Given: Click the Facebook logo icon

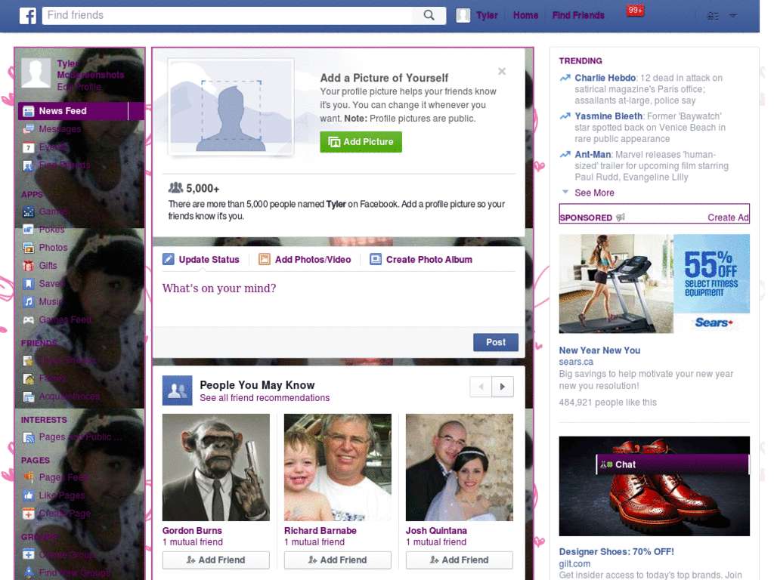Looking at the screenshot, I should click(28, 15).
